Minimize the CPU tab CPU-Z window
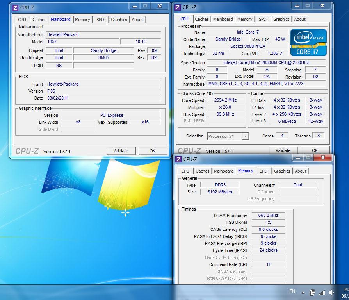The width and height of the screenshot is (349, 300). [297, 6]
